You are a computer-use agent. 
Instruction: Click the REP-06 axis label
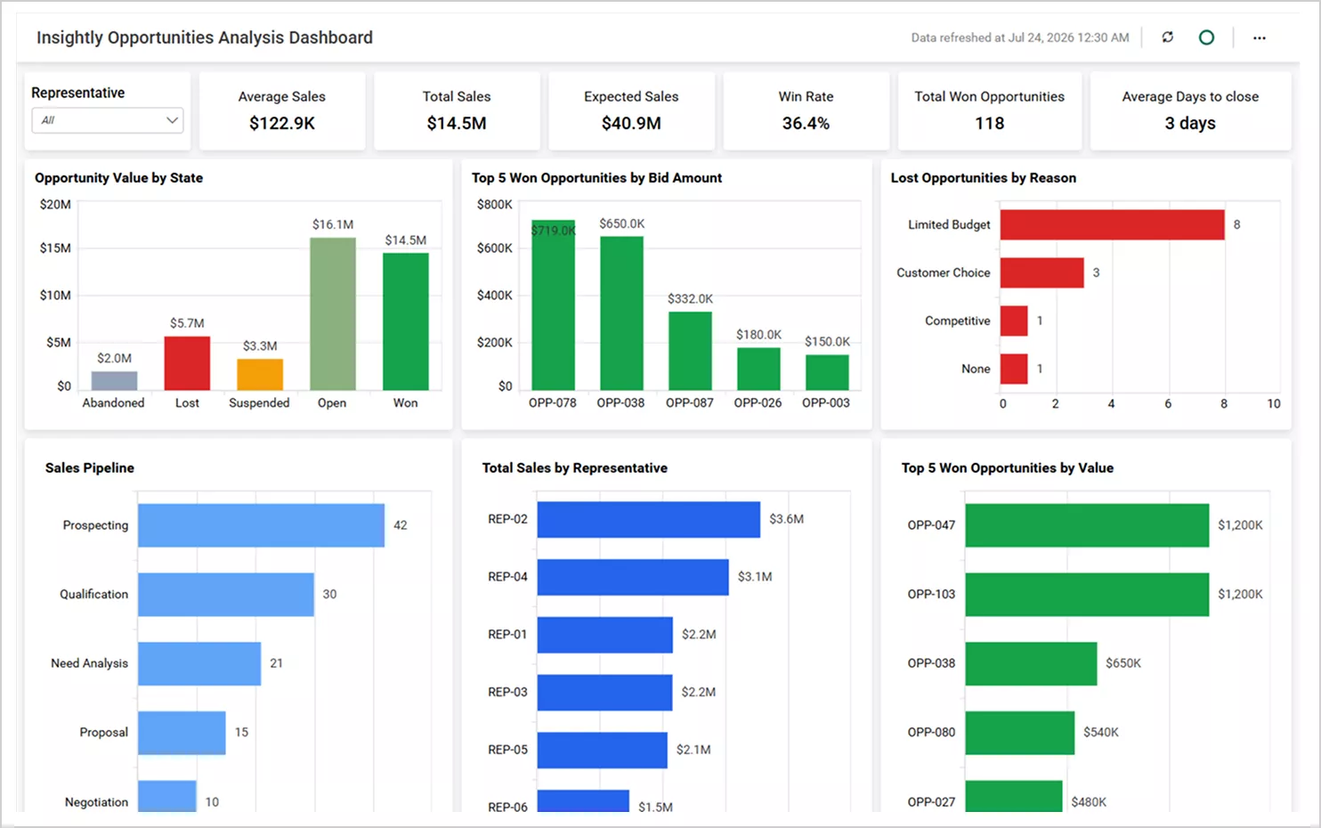pyautogui.click(x=507, y=807)
